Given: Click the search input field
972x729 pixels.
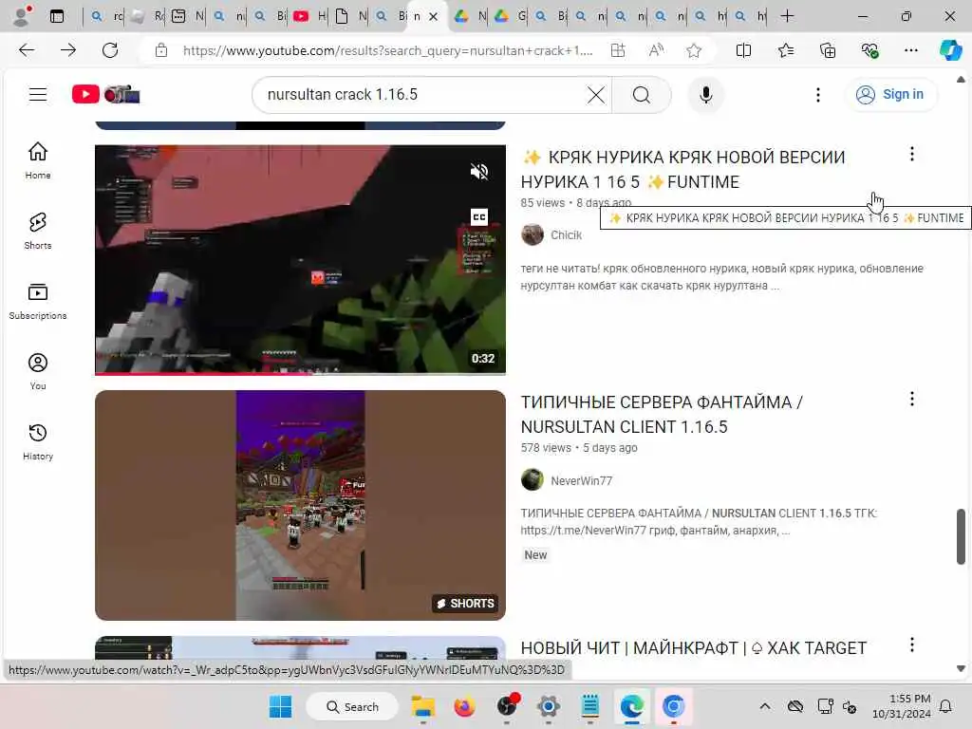Looking at the screenshot, I should tap(421, 95).
